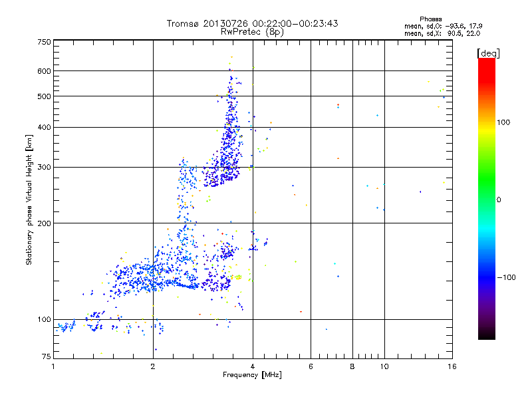Click colorbar tick label '0'
The image size is (532, 399).
[499, 200]
